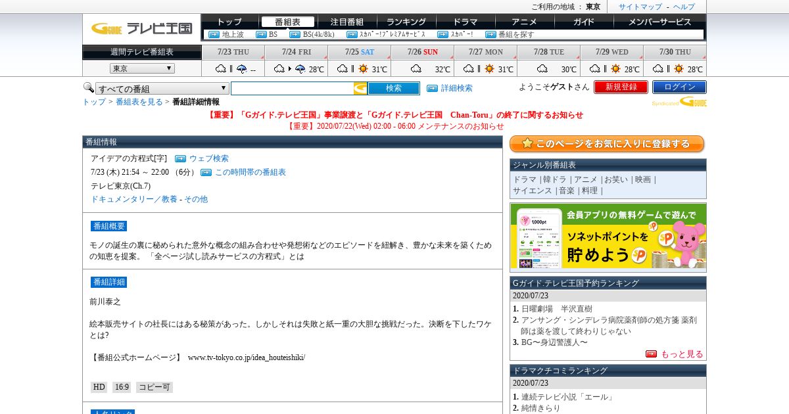Click star icon on favorites button
This screenshot has width=789, height=414.
point(527,143)
